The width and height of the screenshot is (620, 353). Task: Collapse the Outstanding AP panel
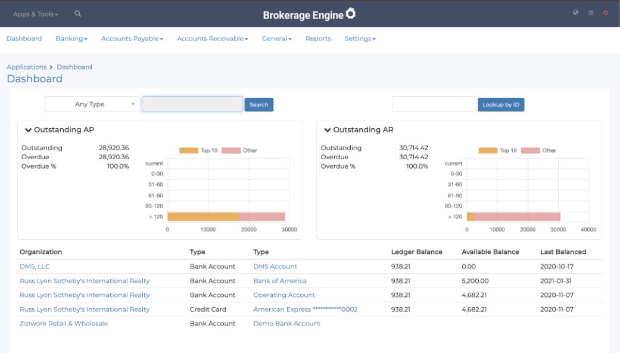pyautogui.click(x=28, y=130)
